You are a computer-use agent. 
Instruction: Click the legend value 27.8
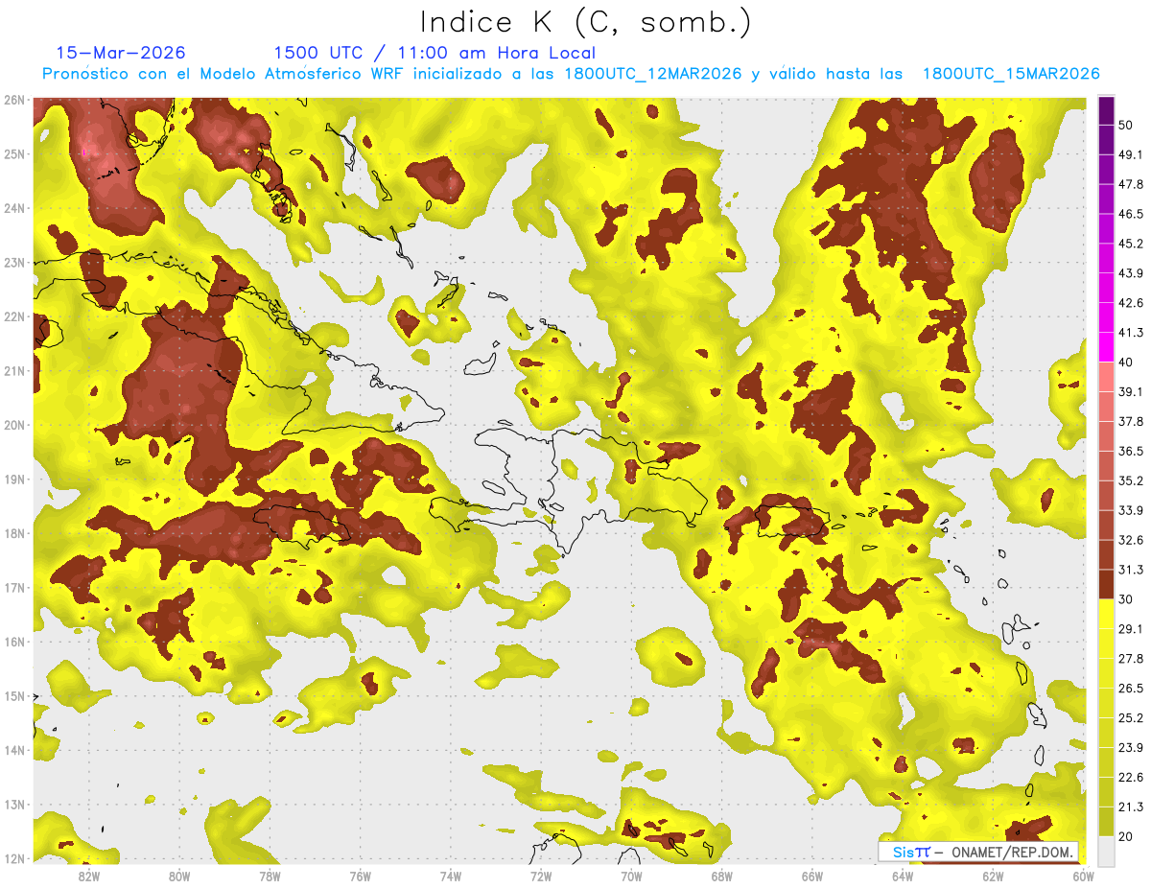(1130, 659)
